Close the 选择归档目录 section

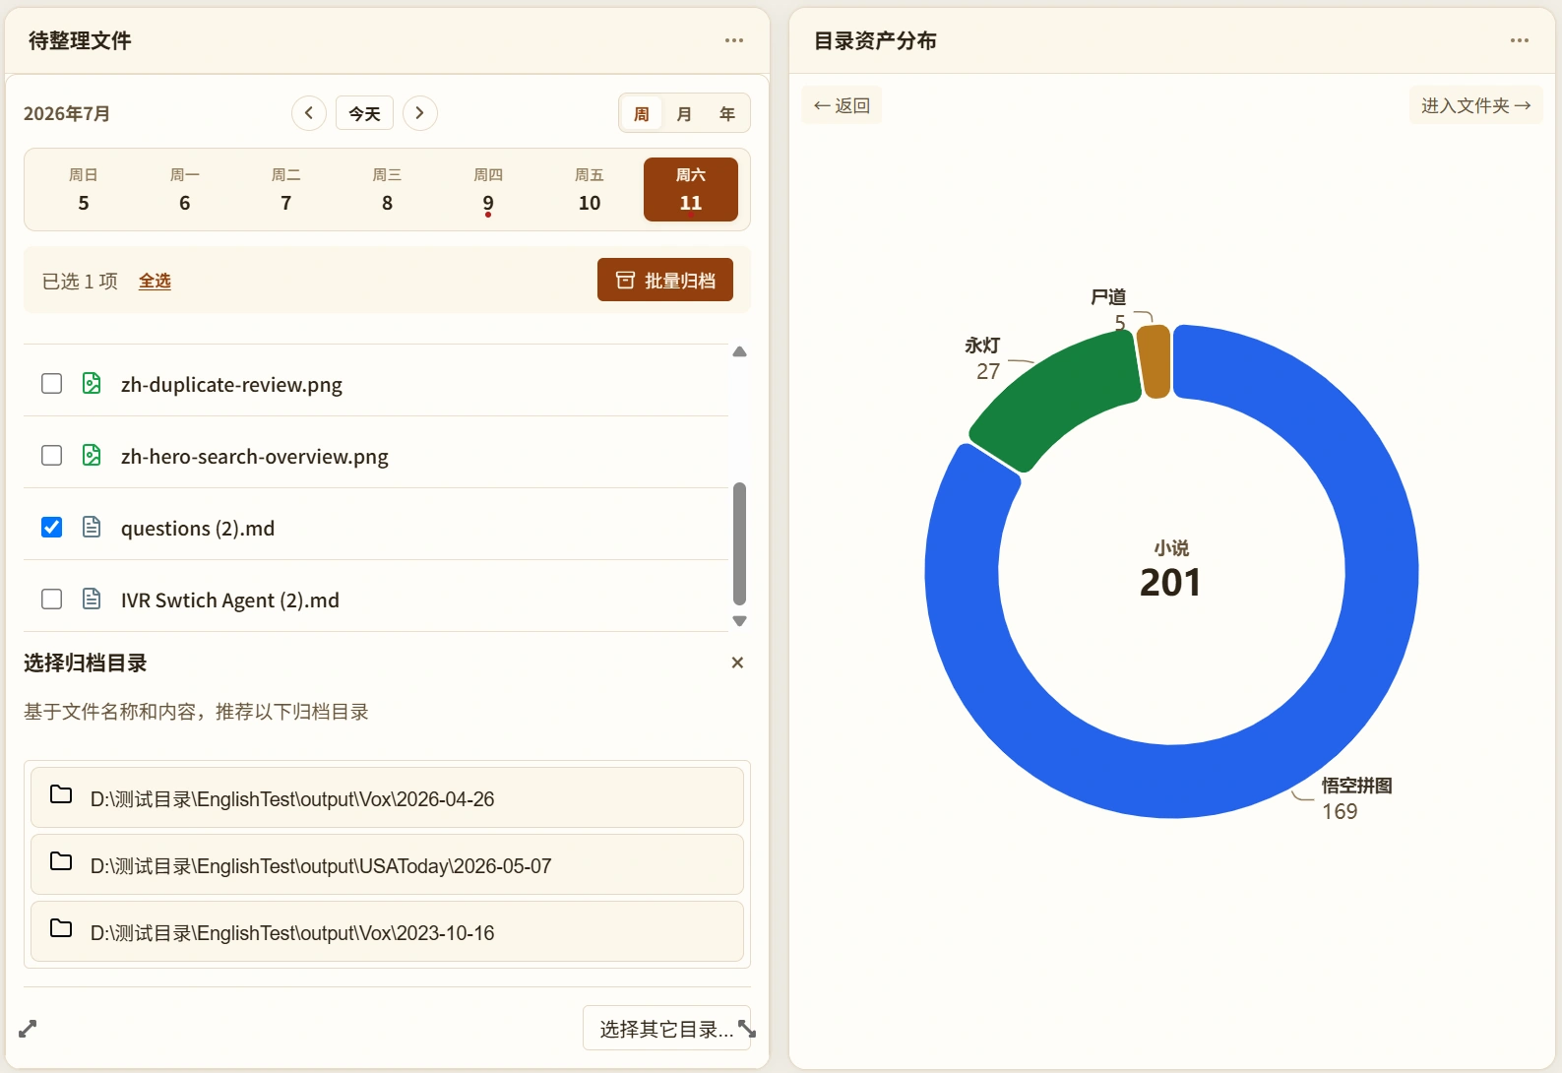tap(737, 663)
